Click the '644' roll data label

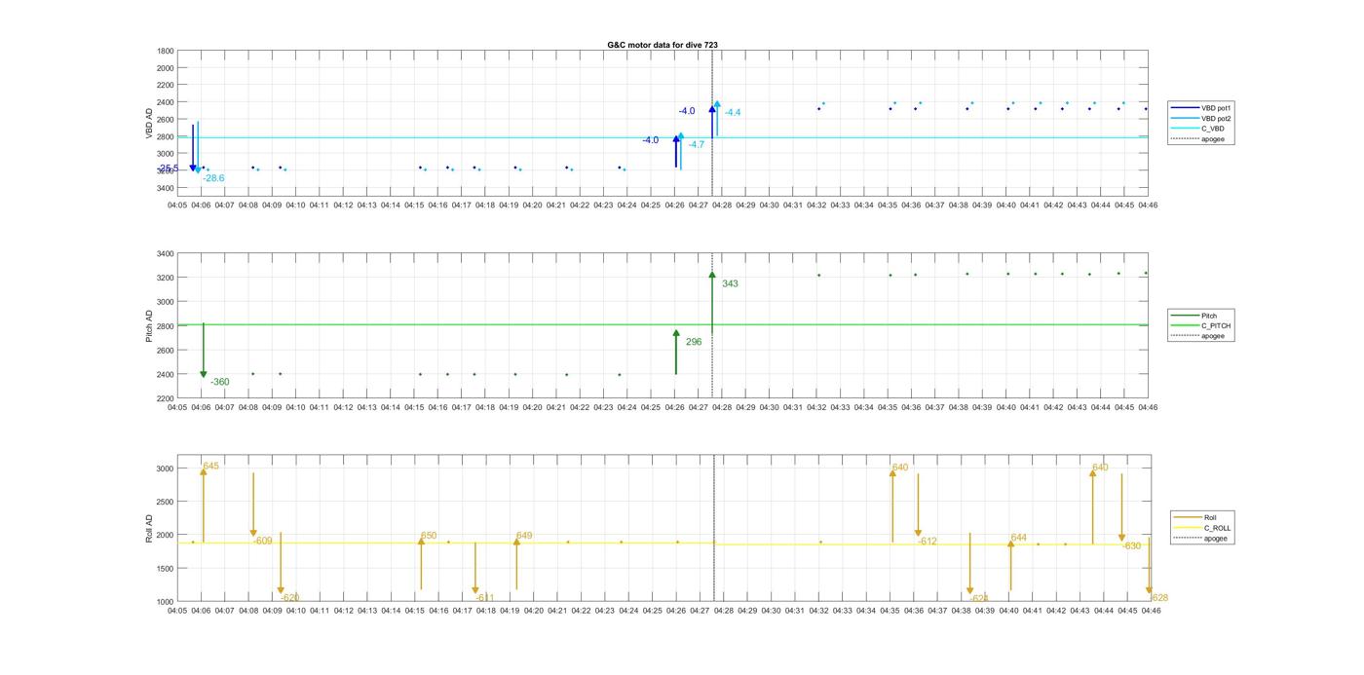[x=1019, y=538]
